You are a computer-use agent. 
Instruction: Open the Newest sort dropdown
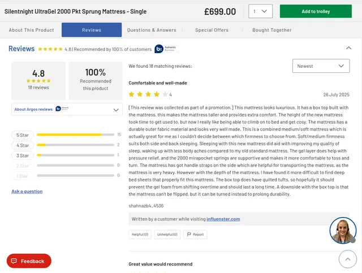[321, 66]
